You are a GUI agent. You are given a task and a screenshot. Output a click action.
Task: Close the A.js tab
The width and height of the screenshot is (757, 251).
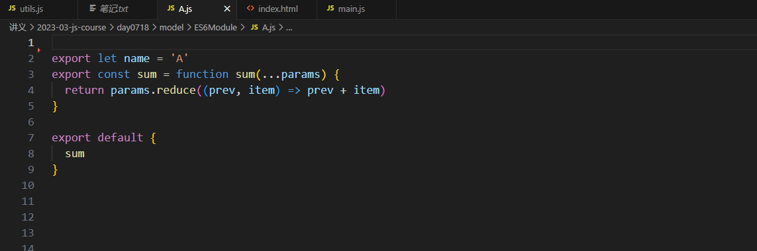[x=227, y=9]
